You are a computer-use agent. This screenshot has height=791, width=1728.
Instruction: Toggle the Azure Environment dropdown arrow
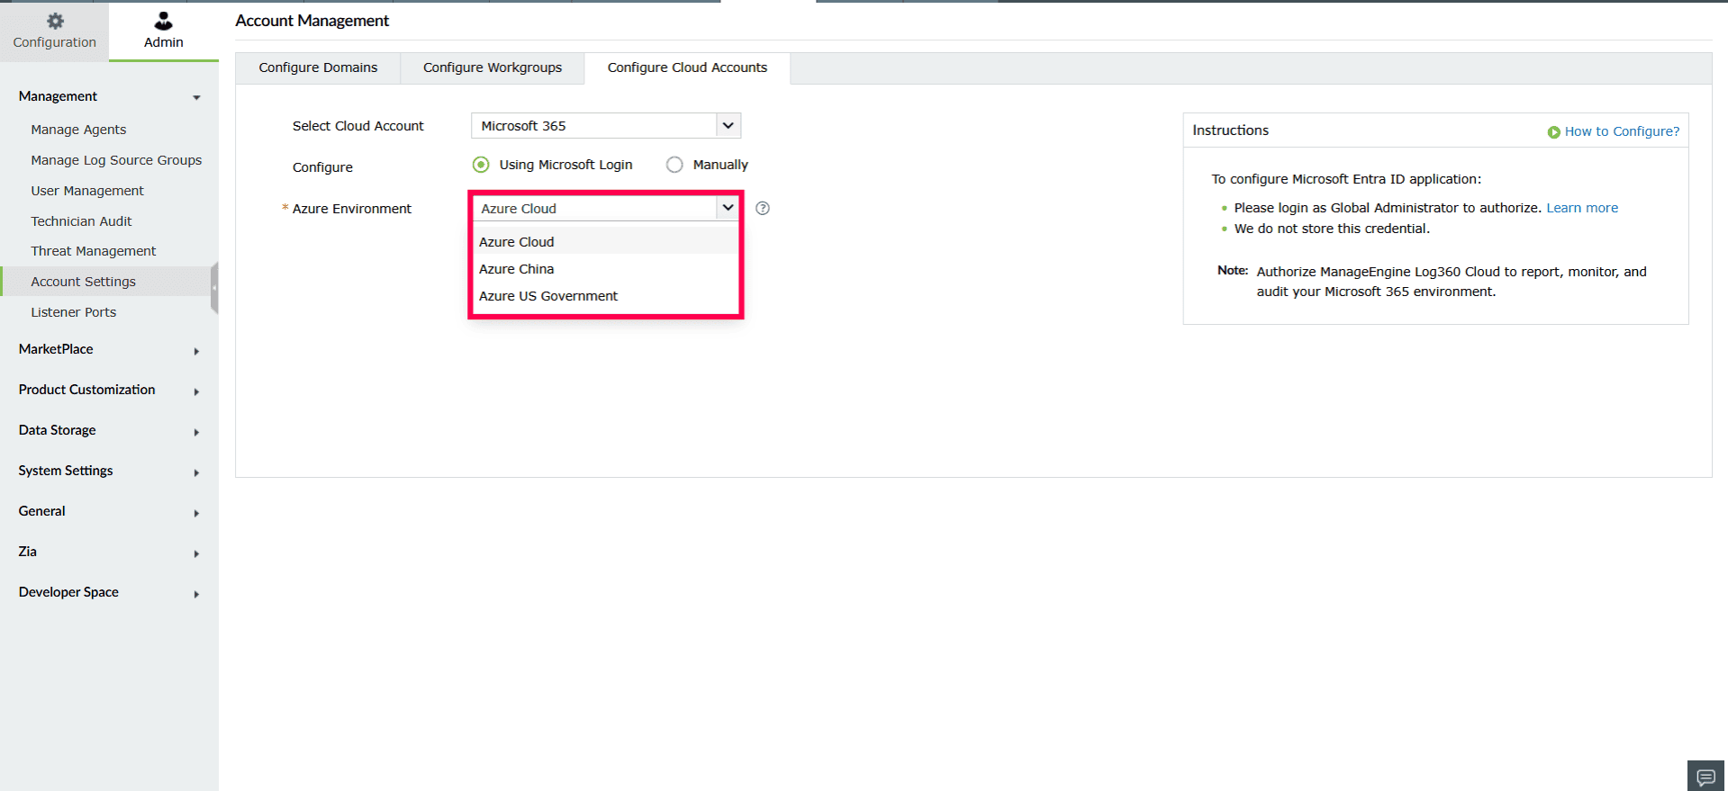point(728,208)
